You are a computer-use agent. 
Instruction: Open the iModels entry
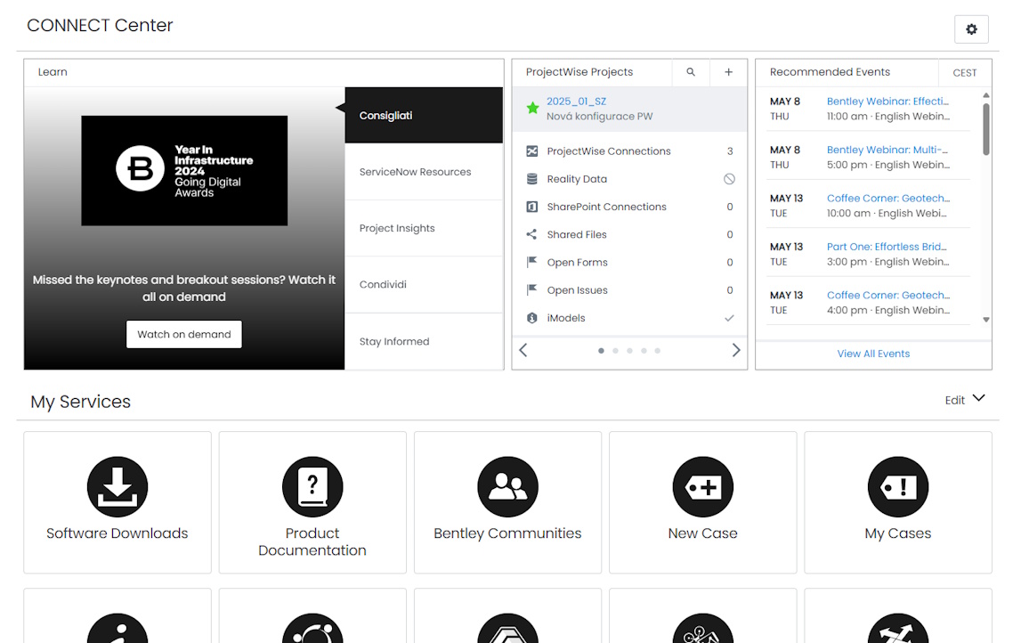(x=564, y=318)
